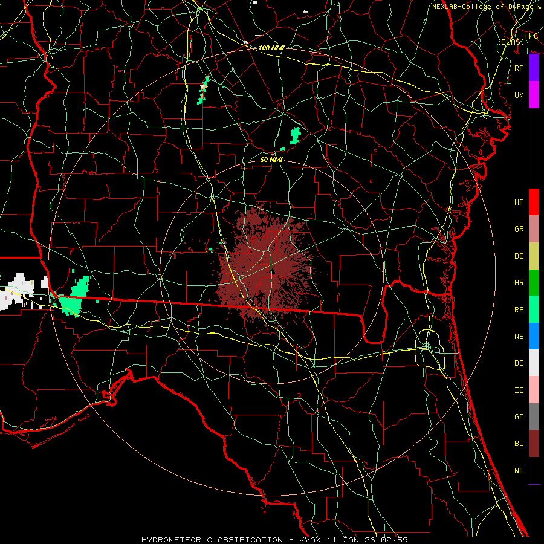The image size is (544, 544).
Task: Click the ND black legend swatch
Action: point(534,470)
